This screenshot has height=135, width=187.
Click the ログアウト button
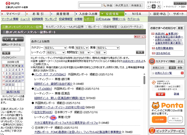(x=180, y=3)
